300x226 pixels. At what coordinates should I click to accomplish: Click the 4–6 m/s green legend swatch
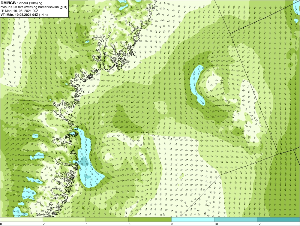tap(107, 219)
